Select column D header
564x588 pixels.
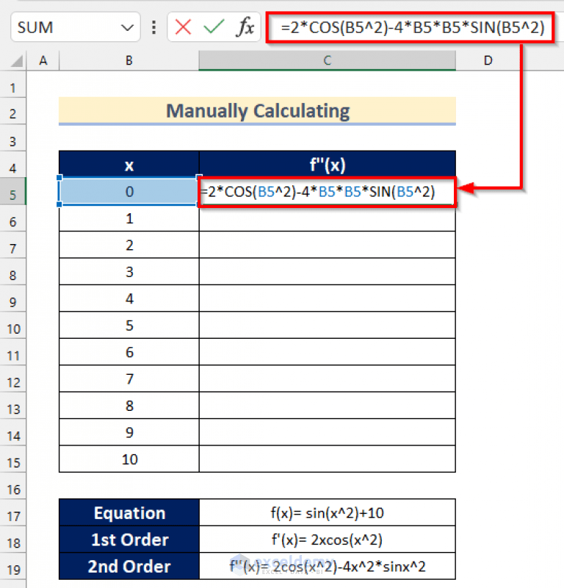pyautogui.click(x=488, y=60)
